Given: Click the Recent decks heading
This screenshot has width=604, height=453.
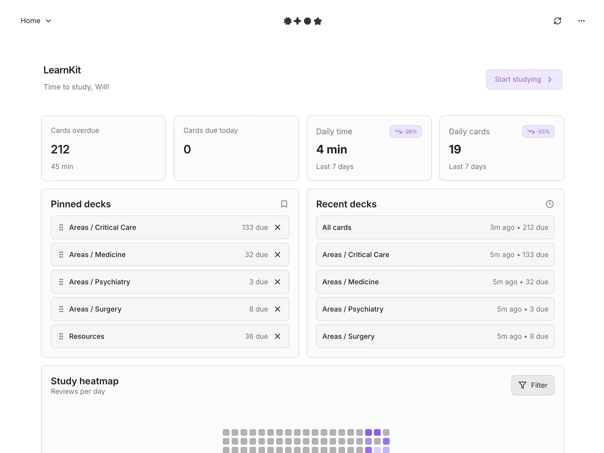Looking at the screenshot, I should click(346, 204).
